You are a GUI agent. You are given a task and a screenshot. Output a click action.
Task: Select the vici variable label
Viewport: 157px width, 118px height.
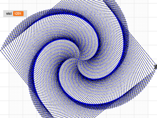[9, 14]
